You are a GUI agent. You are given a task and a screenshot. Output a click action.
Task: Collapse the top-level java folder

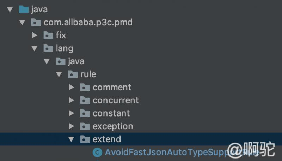(10, 9)
